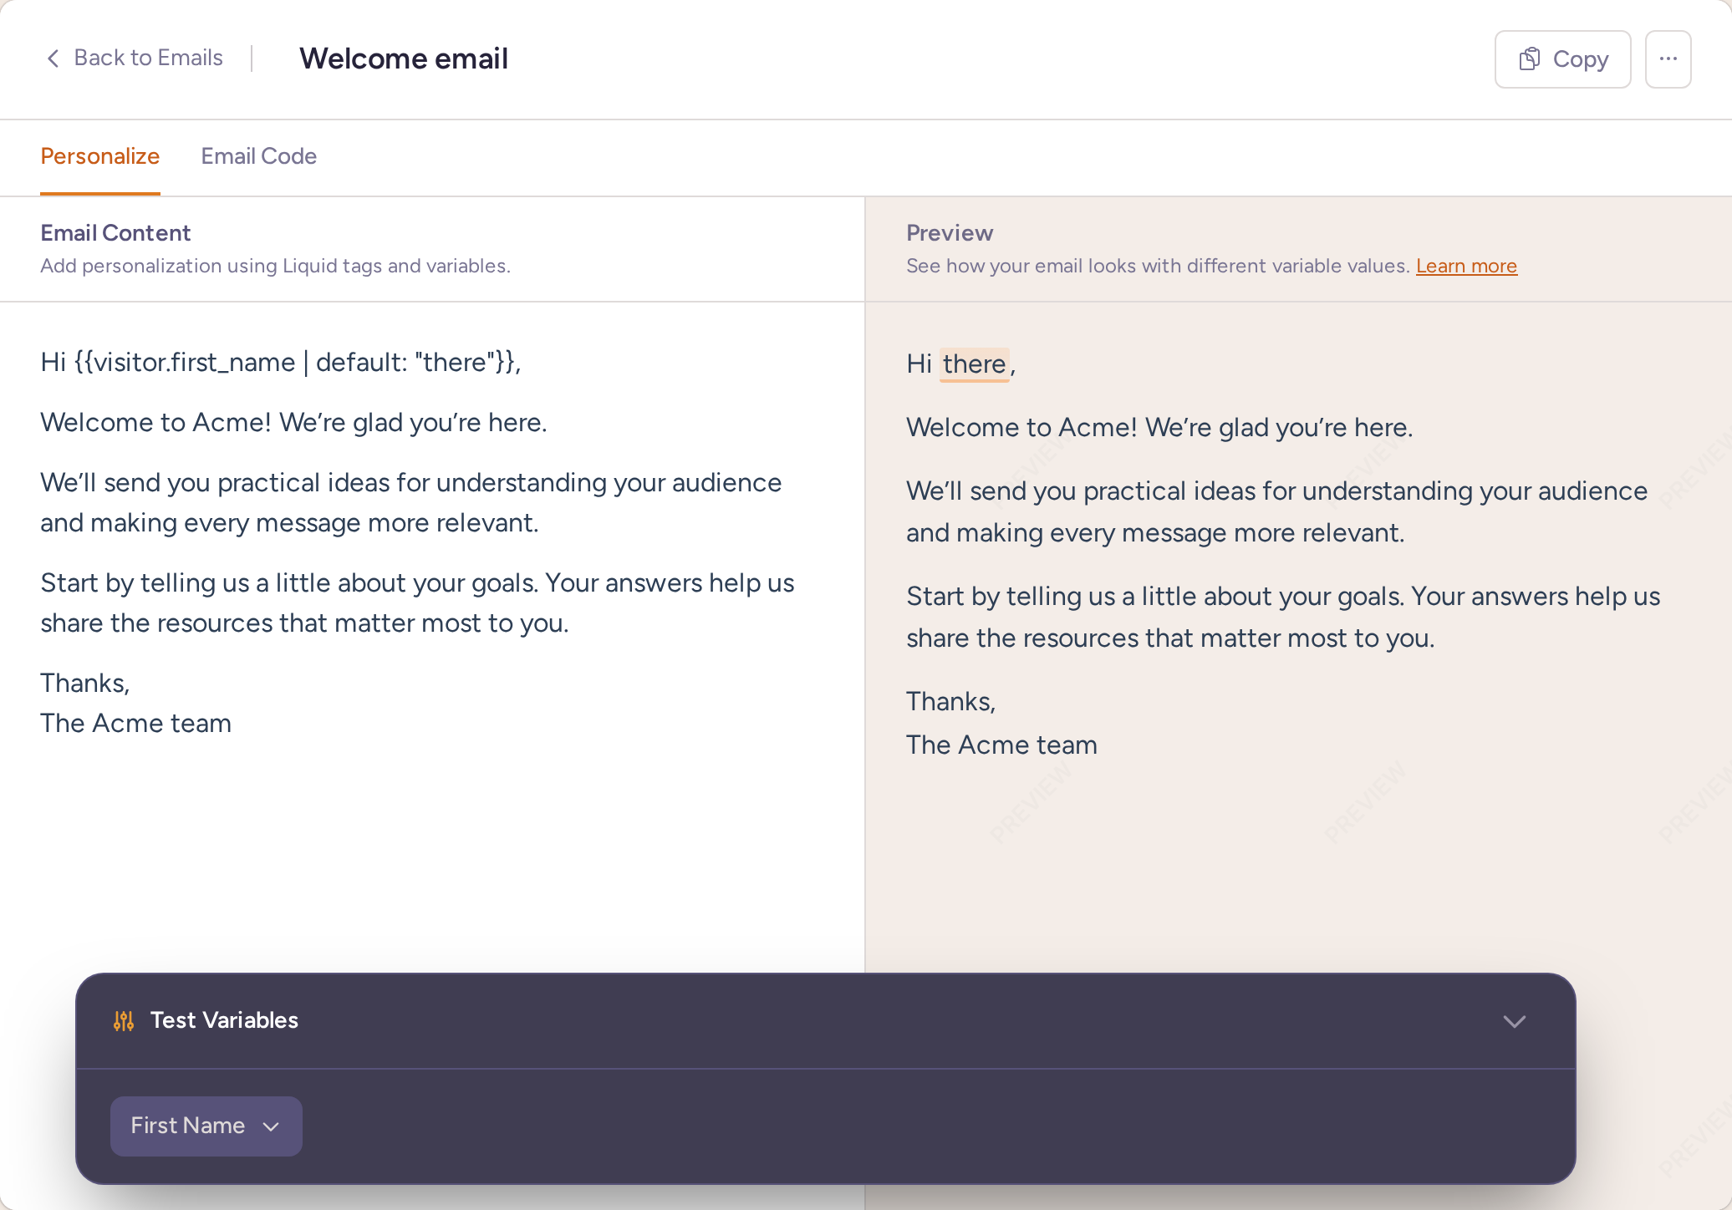Click the back chevron arrow icon
Viewport: 1732px width, 1210px height.
53,58
